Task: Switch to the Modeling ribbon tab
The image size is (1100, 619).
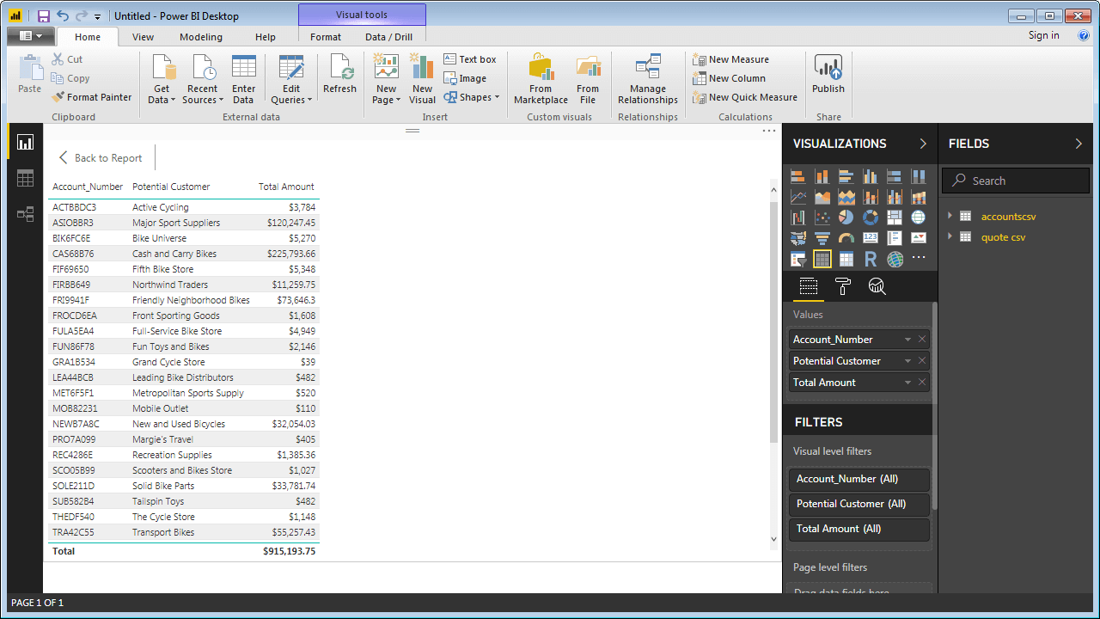Action: [x=201, y=37]
